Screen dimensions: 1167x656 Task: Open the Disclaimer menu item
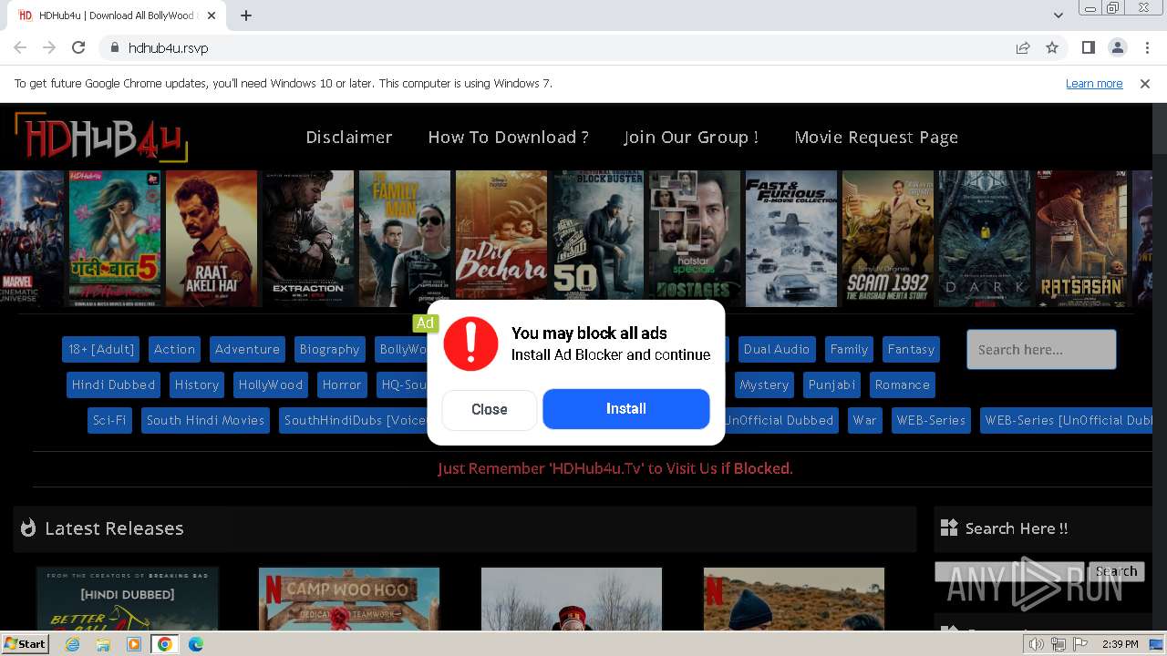point(349,137)
